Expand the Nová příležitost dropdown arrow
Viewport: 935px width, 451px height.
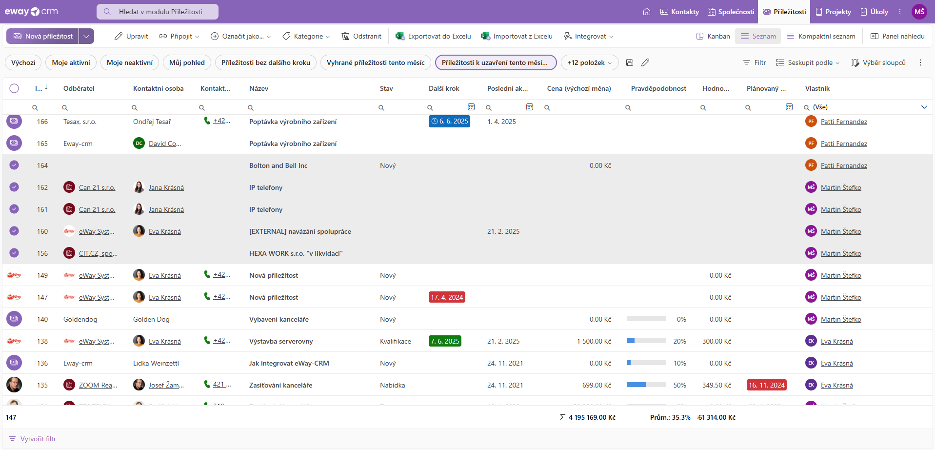coord(86,36)
